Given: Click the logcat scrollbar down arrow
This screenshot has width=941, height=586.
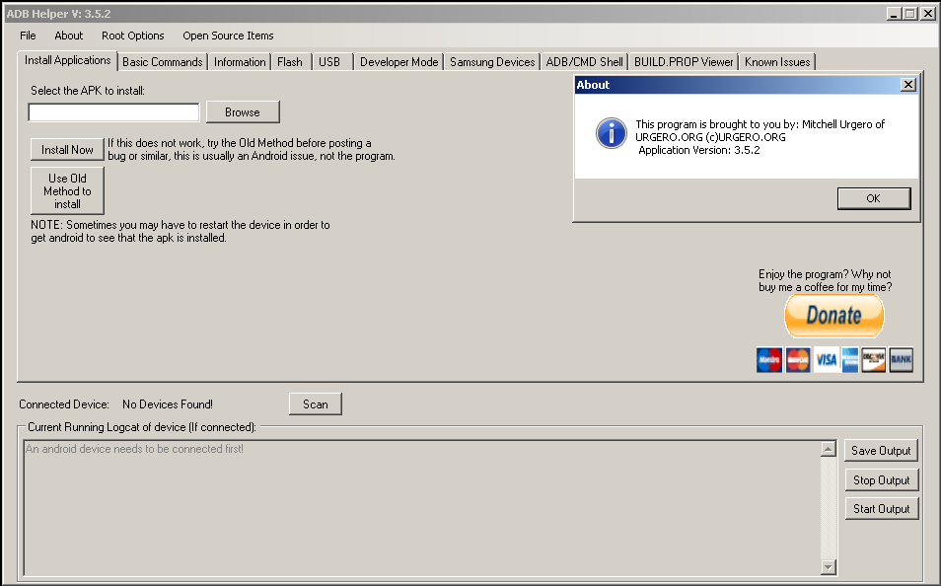Looking at the screenshot, I should tap(829, 567).
